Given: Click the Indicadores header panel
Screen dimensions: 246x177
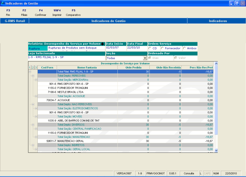Looking at the screenshot, I should (x=217, y=21).
